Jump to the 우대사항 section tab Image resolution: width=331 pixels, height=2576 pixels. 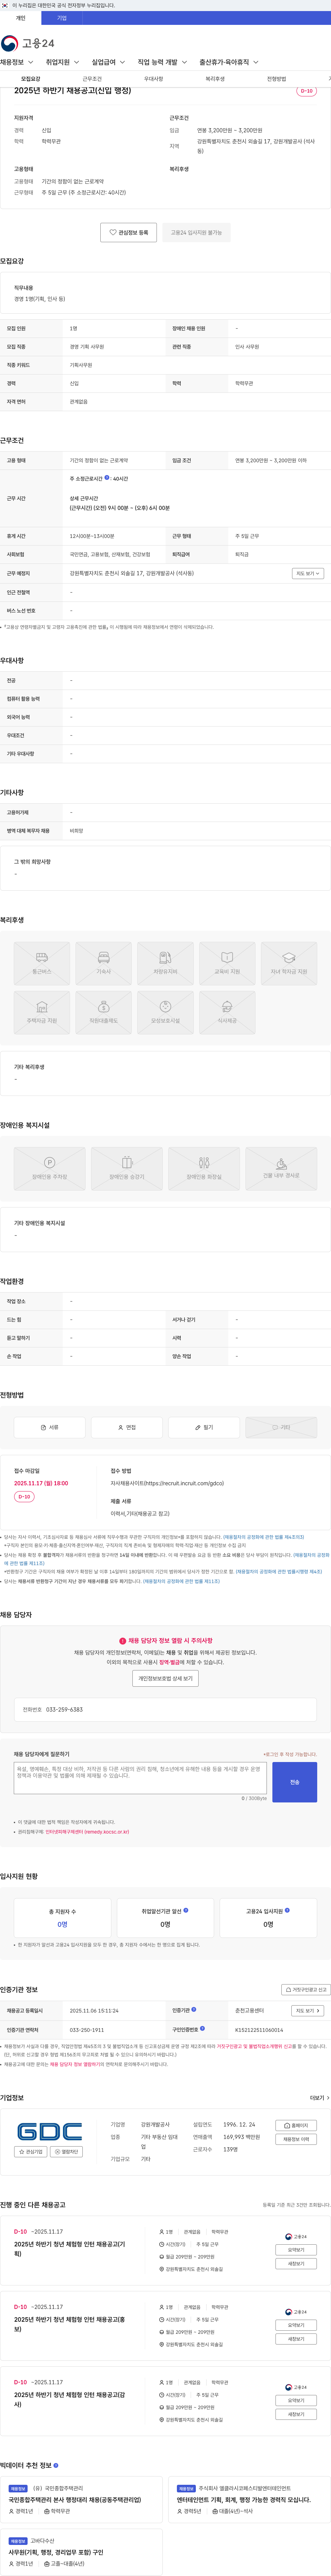click(153, 79)
